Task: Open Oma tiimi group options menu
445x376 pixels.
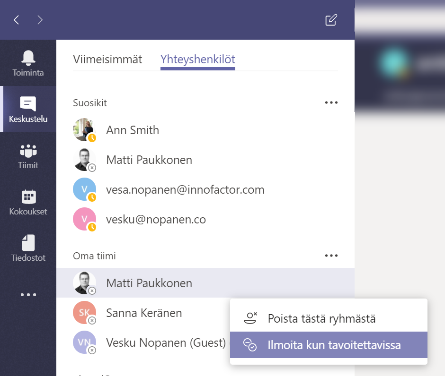Action: [331, 256]
